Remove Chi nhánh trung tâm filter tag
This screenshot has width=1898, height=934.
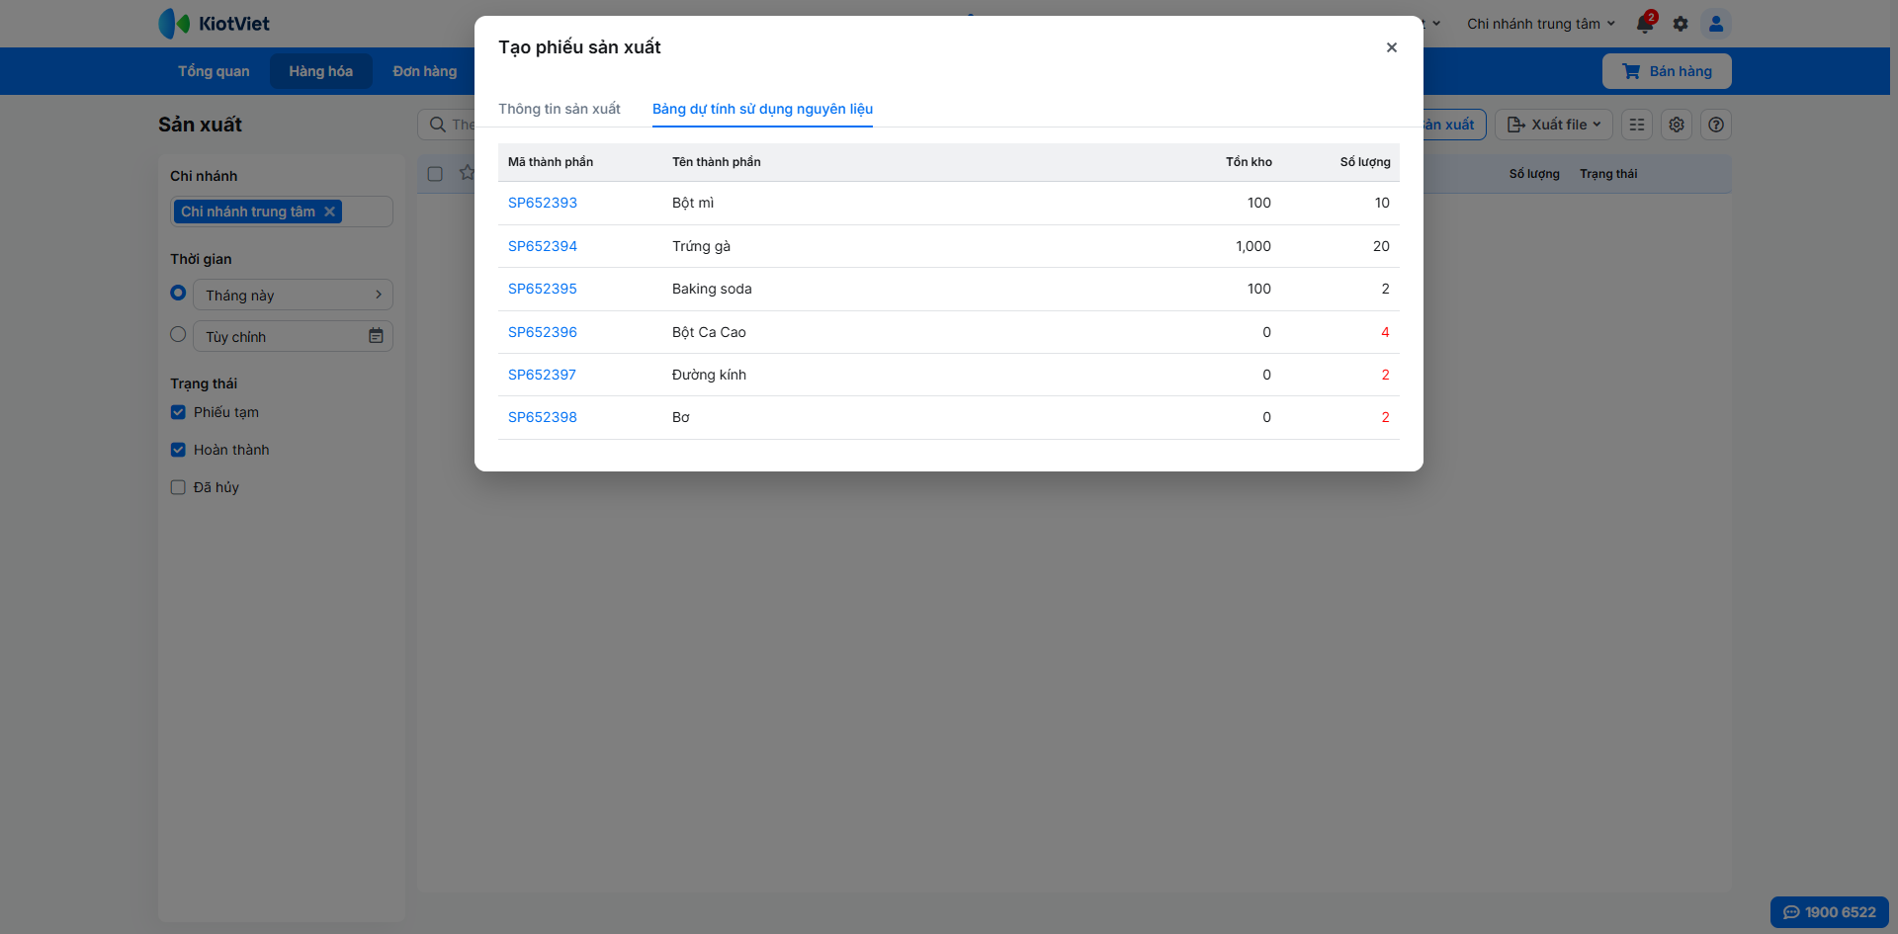tap(330, 212)
